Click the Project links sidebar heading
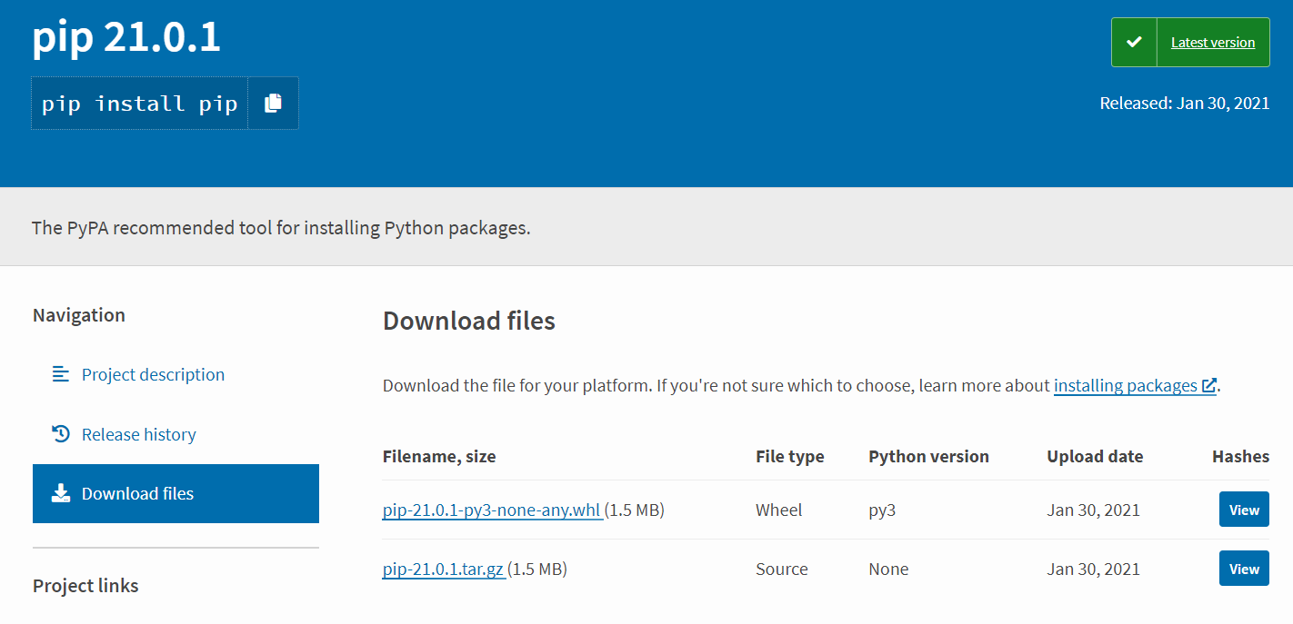 click(x=85, y=586)
